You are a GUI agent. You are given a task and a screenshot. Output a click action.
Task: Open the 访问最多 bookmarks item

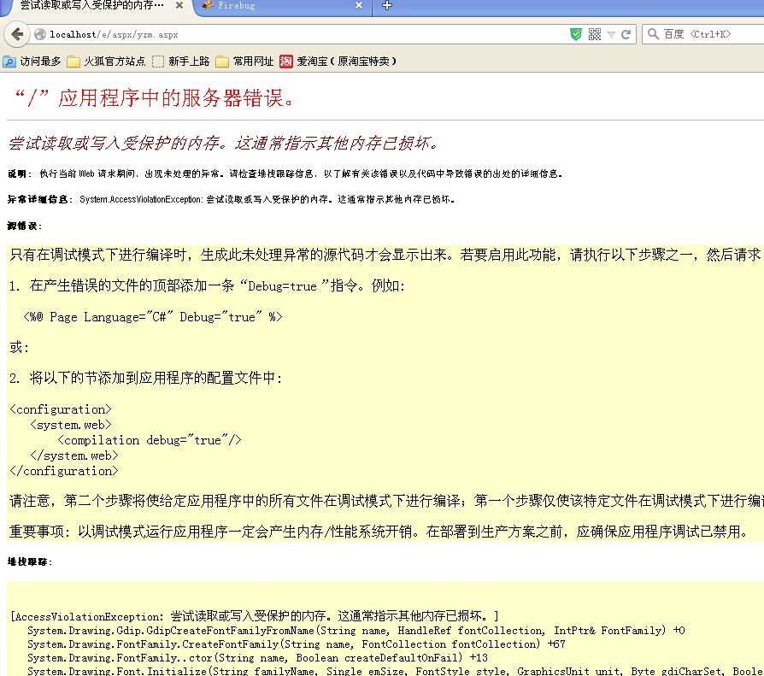click(32, 62)
